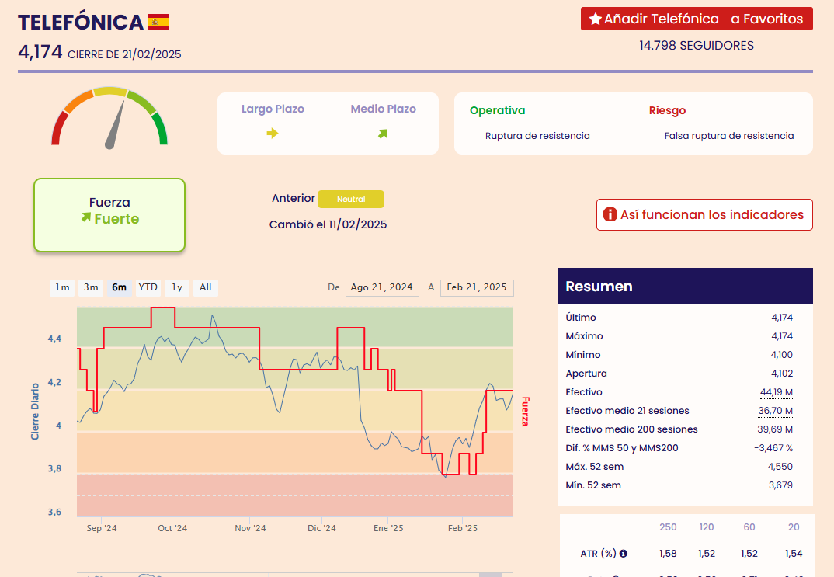Click Efectivo medio 200 sesiones value 39,69 M

click(x=775, y=429)
